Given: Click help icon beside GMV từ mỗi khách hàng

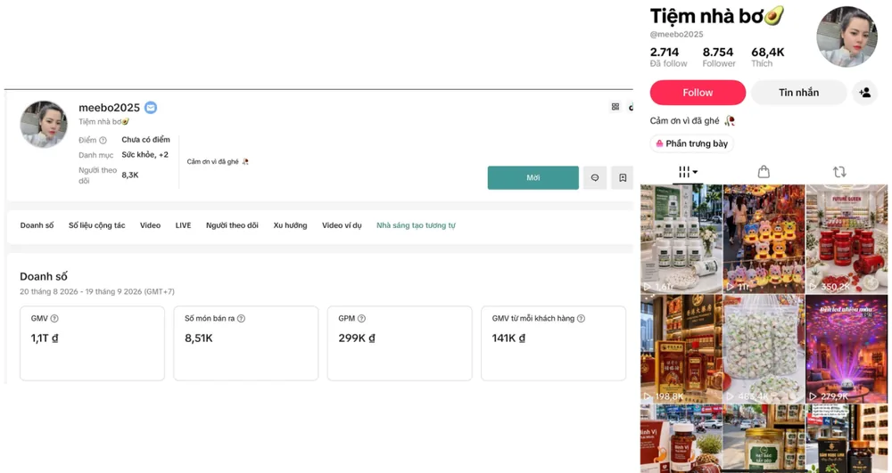Looking at the screenshot, I should (x=581, y=319).
